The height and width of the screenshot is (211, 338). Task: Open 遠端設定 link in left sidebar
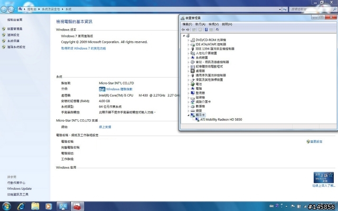(13, 35)
